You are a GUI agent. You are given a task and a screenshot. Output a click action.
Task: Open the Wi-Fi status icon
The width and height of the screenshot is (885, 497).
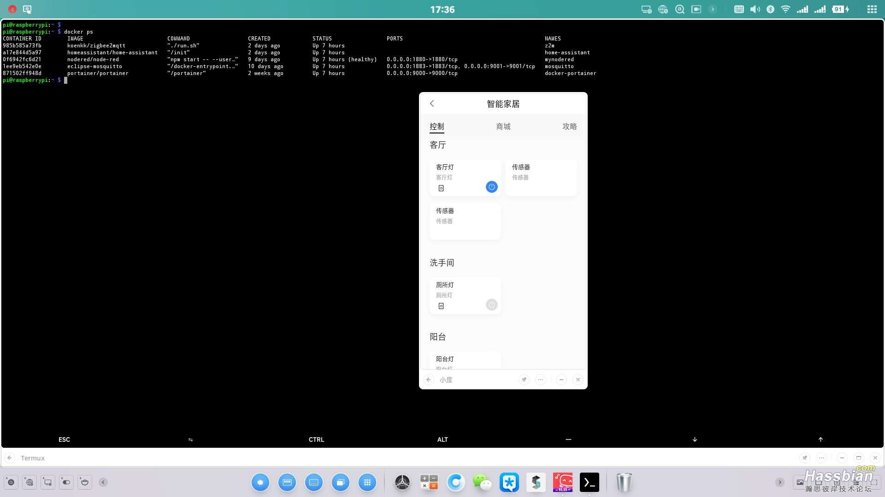785,9
